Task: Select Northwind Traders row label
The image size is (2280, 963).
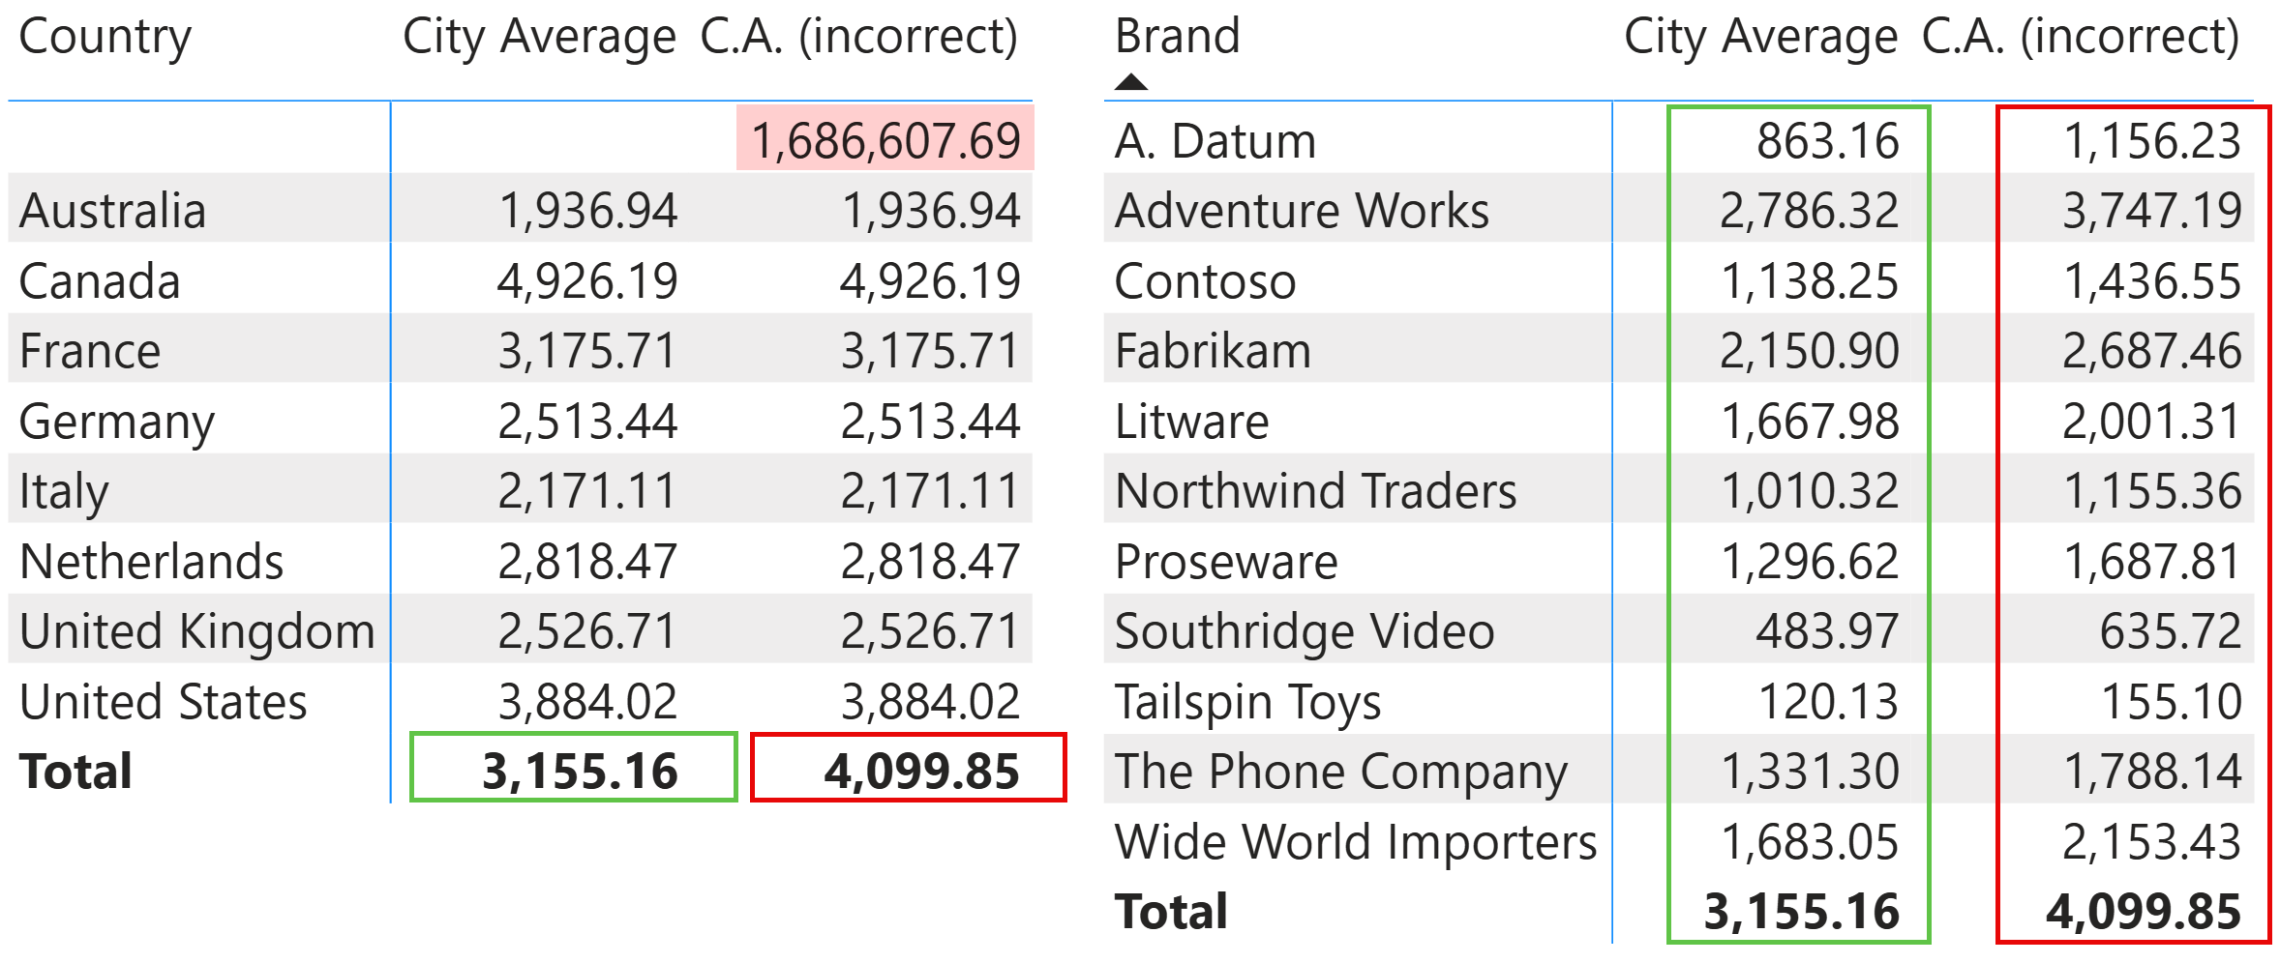Action: tap(1315, 491)
